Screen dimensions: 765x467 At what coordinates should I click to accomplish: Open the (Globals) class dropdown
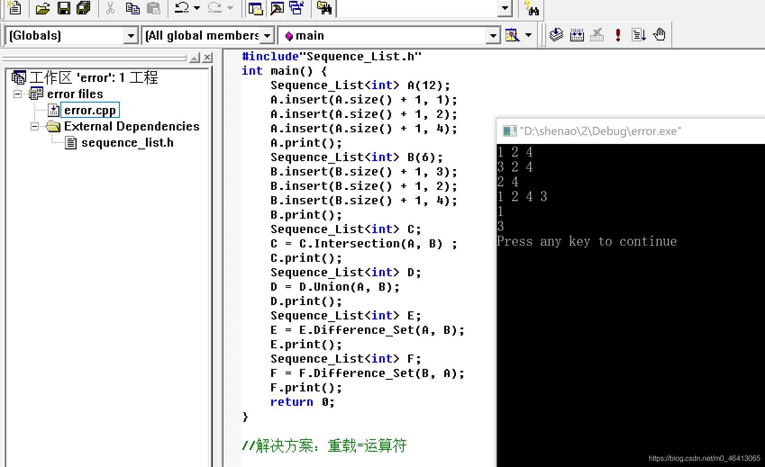click(131, 36)
